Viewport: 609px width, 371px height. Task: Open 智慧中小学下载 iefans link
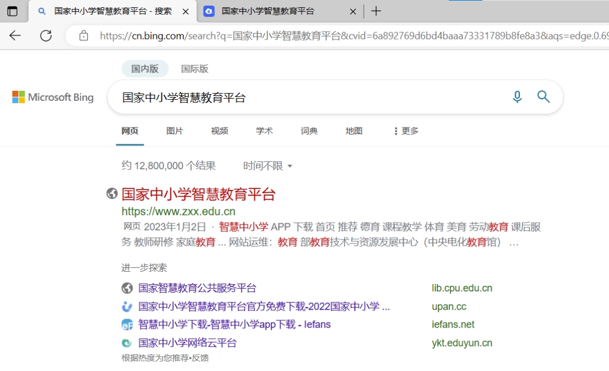click(x=235, y=324)
